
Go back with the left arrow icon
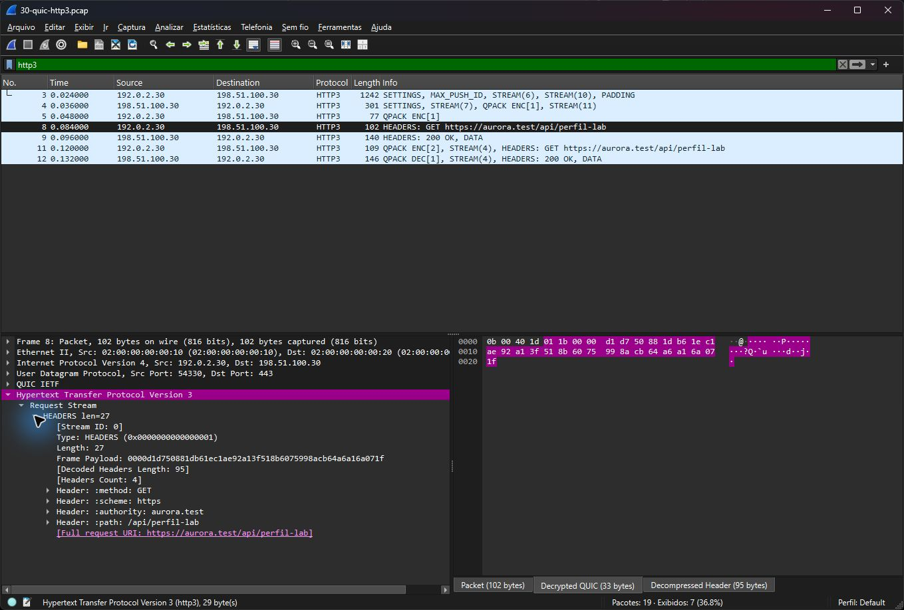170,45
